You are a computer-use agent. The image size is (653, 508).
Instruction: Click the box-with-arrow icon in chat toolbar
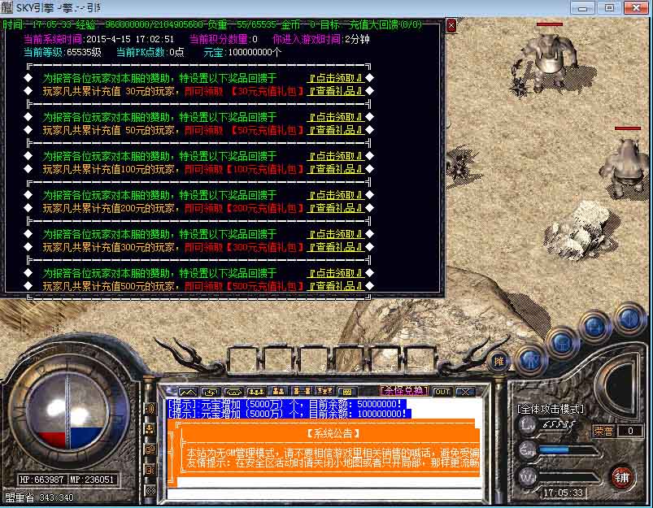(x=211, y=392)
